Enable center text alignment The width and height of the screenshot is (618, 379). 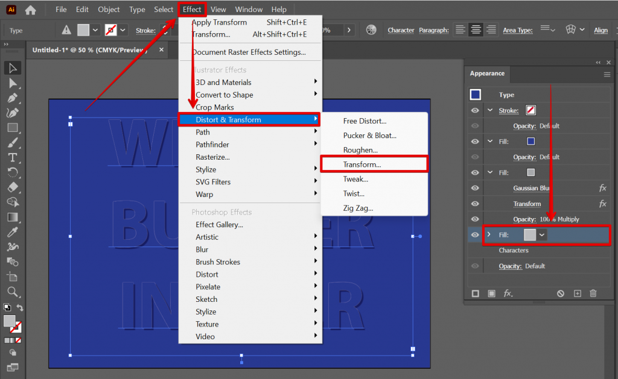coord(476,29)
